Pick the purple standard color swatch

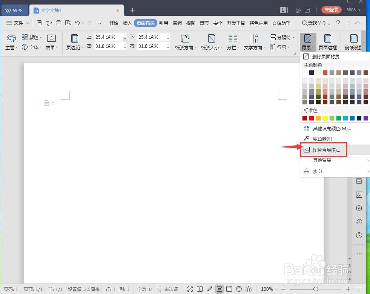[x=366, y=118]
